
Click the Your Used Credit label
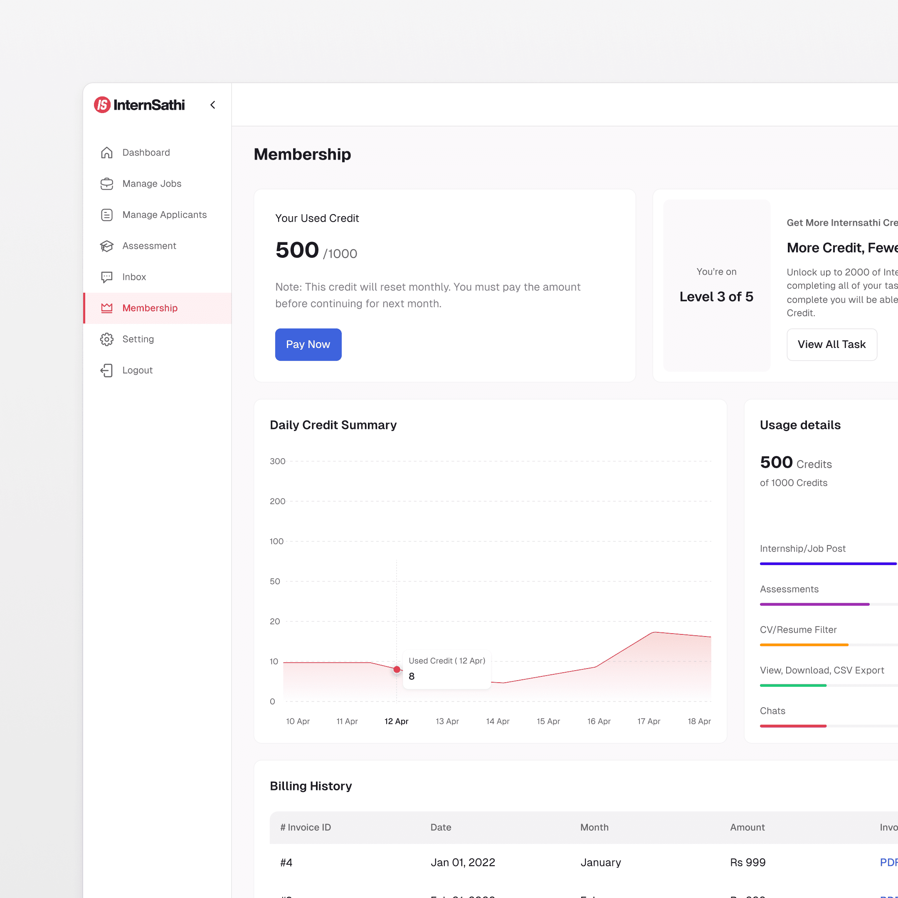coord(317,218)
